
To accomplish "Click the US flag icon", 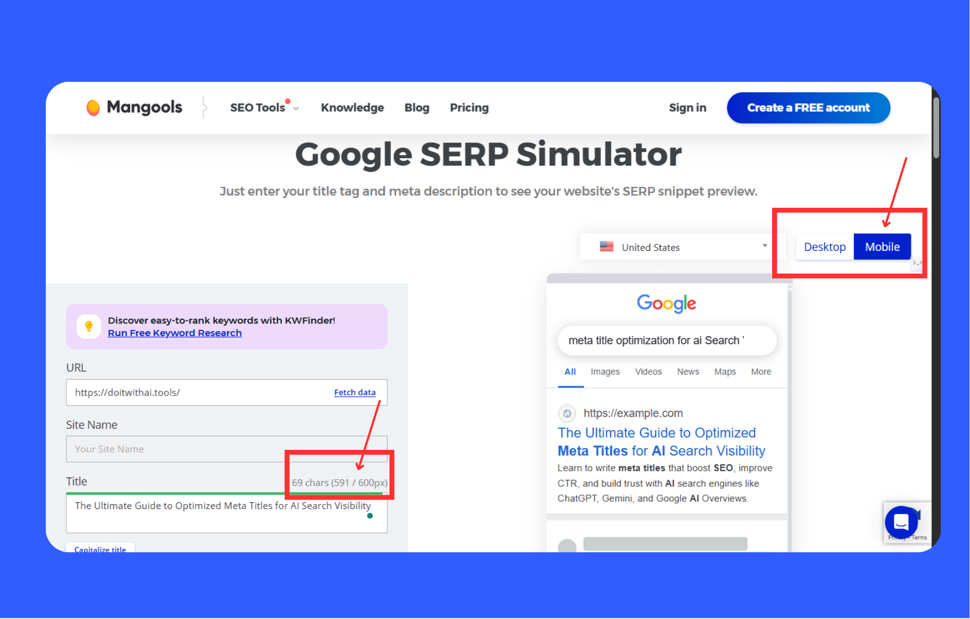I will click(x=606, y=246).
